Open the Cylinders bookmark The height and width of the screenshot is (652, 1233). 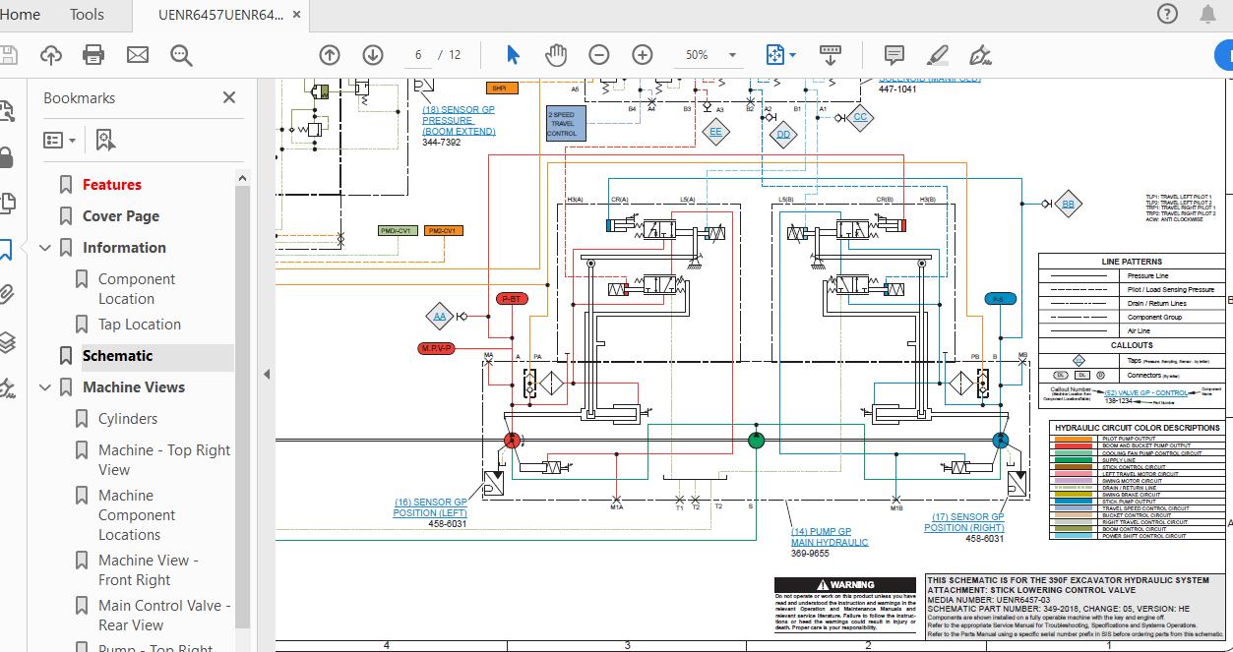[x=128, y=419]
